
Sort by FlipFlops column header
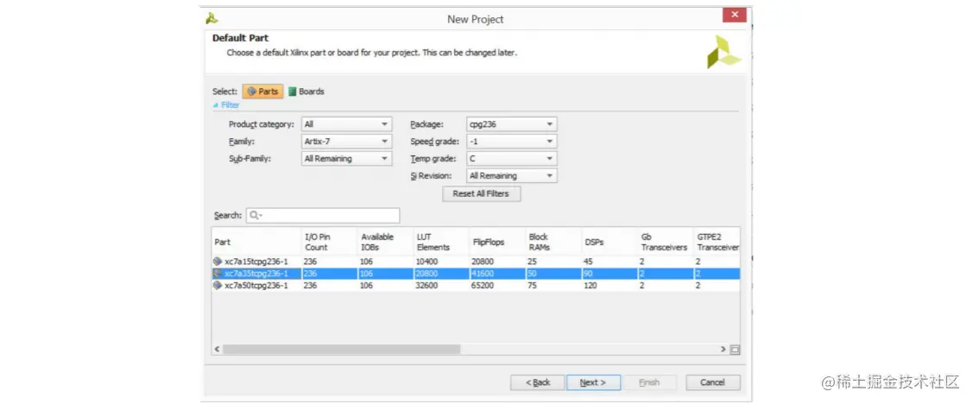coord(497,242)
